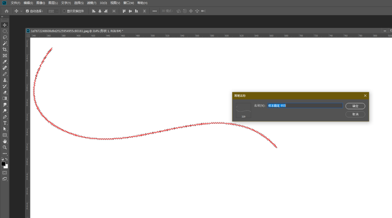Select the Hand tool
Screen dimensions: 392x218
[5, 141]
